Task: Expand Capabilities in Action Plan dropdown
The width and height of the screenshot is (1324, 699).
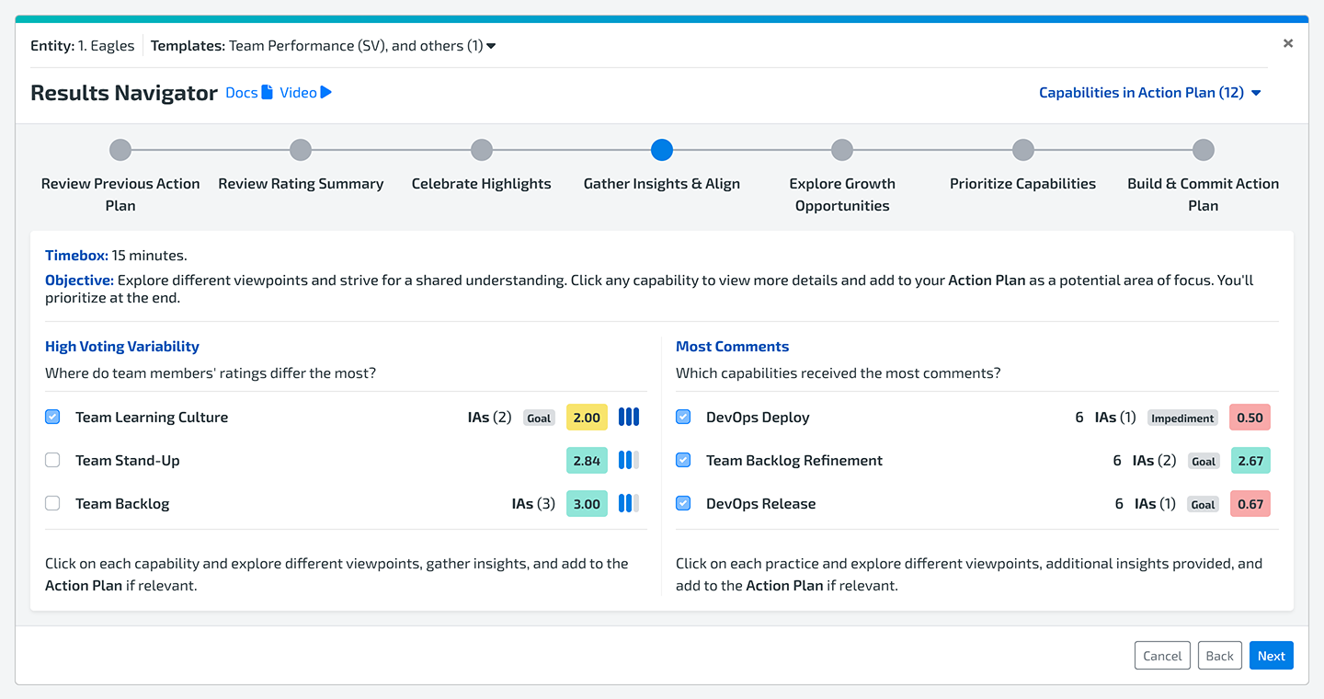Action: (x=1149, y=92)
